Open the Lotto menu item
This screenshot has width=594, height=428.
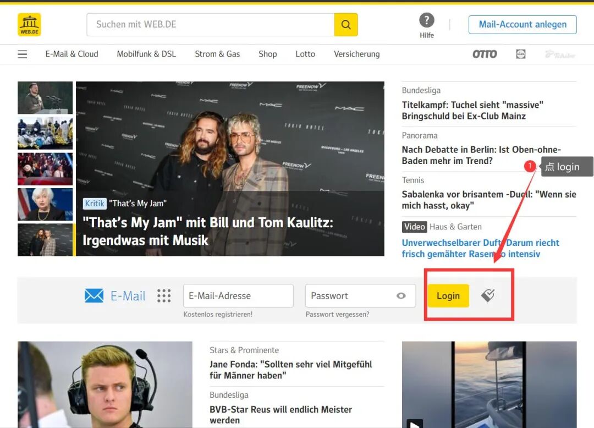click(305, 54)
